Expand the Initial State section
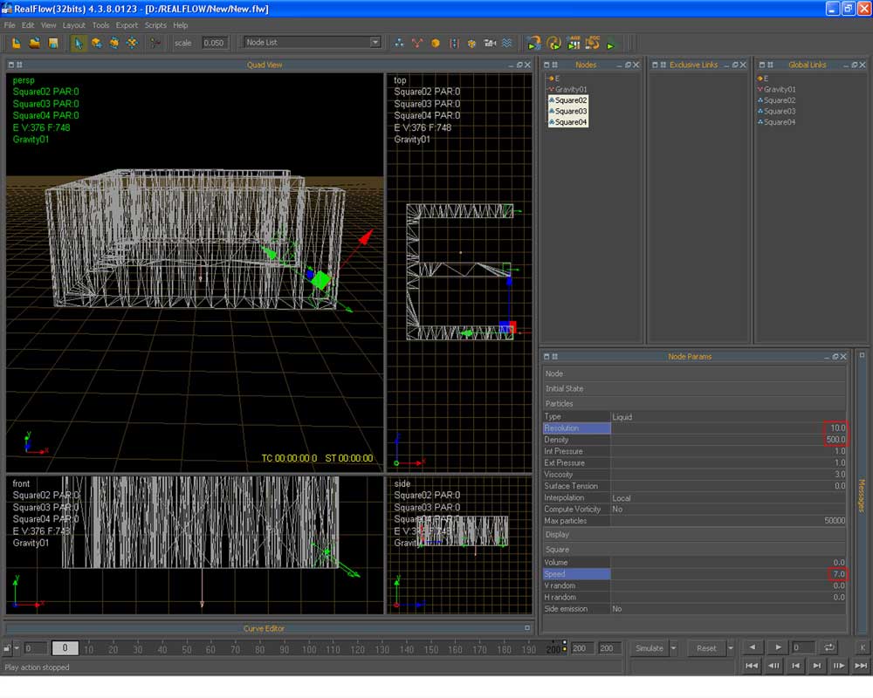This screenshot has width=873, height=698. tap(565, 388)
